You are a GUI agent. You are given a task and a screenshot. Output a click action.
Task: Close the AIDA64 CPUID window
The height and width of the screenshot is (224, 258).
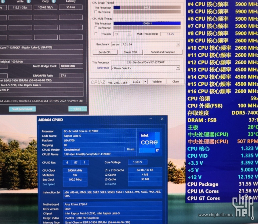(162, 119)
